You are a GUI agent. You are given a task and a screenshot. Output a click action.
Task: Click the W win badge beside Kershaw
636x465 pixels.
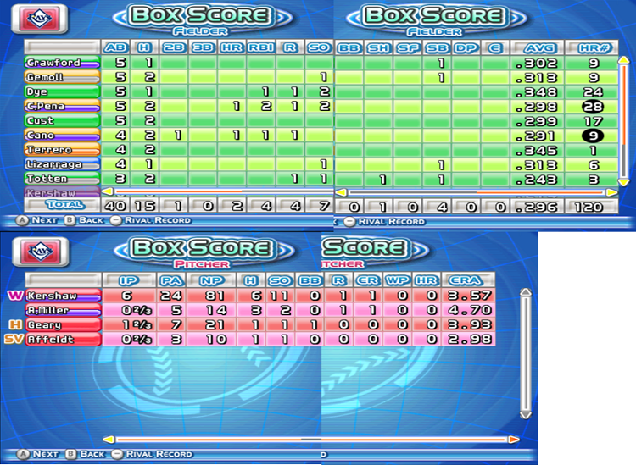(15, 296)
